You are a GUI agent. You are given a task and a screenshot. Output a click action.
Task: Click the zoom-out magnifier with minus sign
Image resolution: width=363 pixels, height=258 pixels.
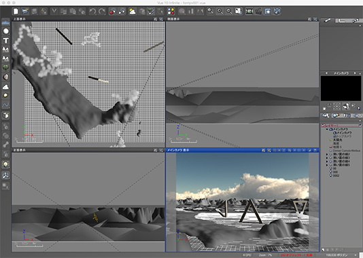(x=229, y=11)
